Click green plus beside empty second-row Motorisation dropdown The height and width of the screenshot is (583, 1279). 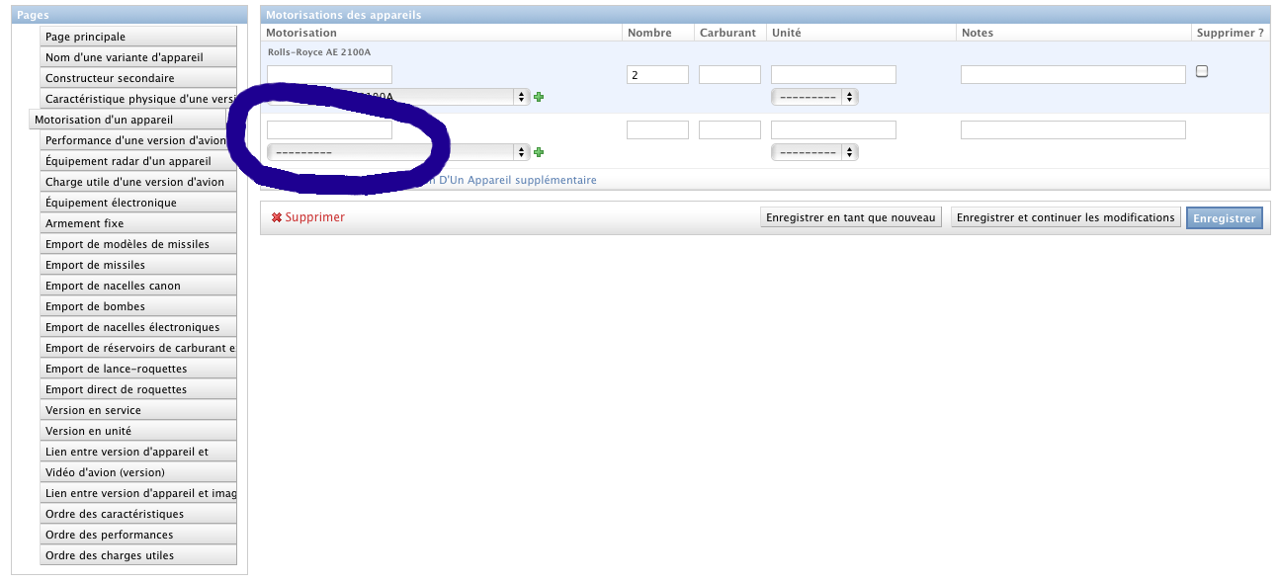click(x=539, y=152)
